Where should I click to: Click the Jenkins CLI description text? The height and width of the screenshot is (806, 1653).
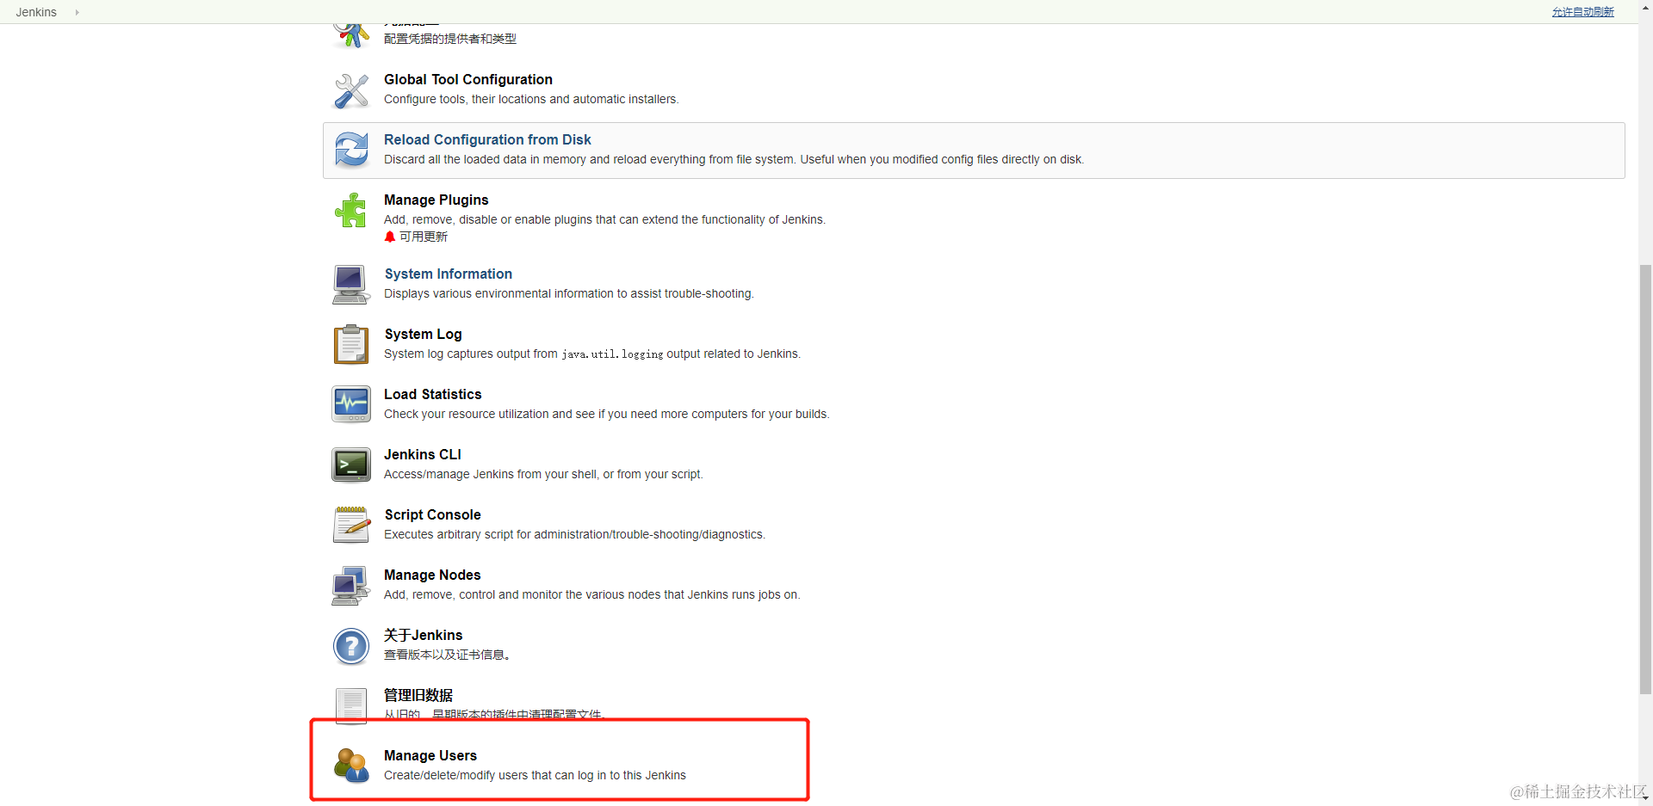(x=543, y=474)
